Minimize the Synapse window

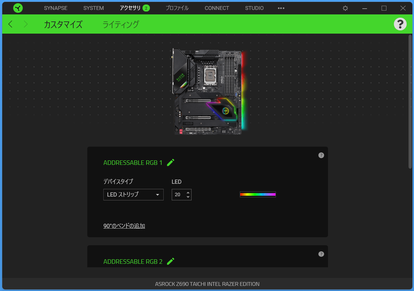coord(365,8)
